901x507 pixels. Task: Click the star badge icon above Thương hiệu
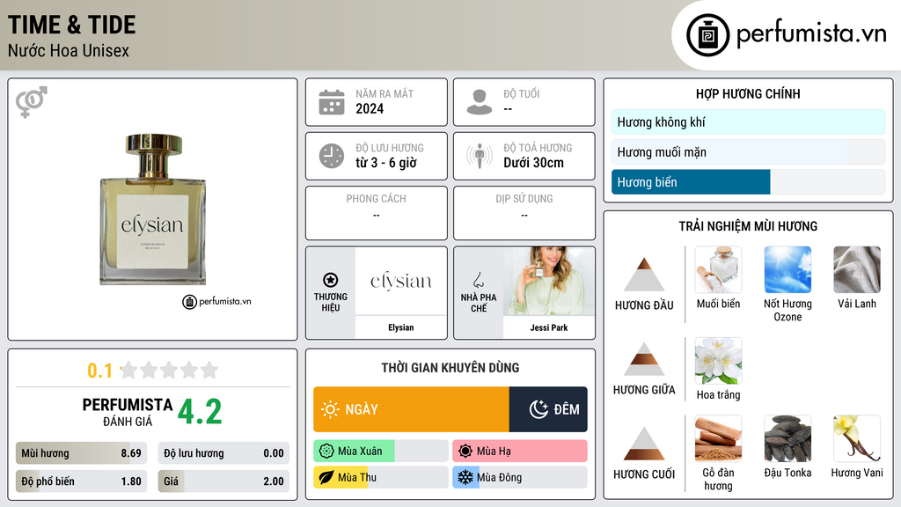pos(331,280)
